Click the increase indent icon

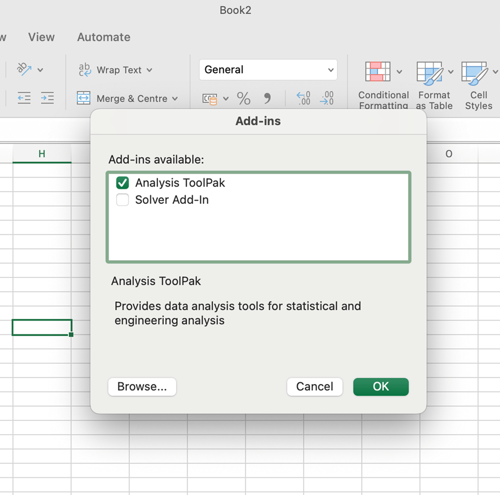pyautogui.click(x=48, y=99)
